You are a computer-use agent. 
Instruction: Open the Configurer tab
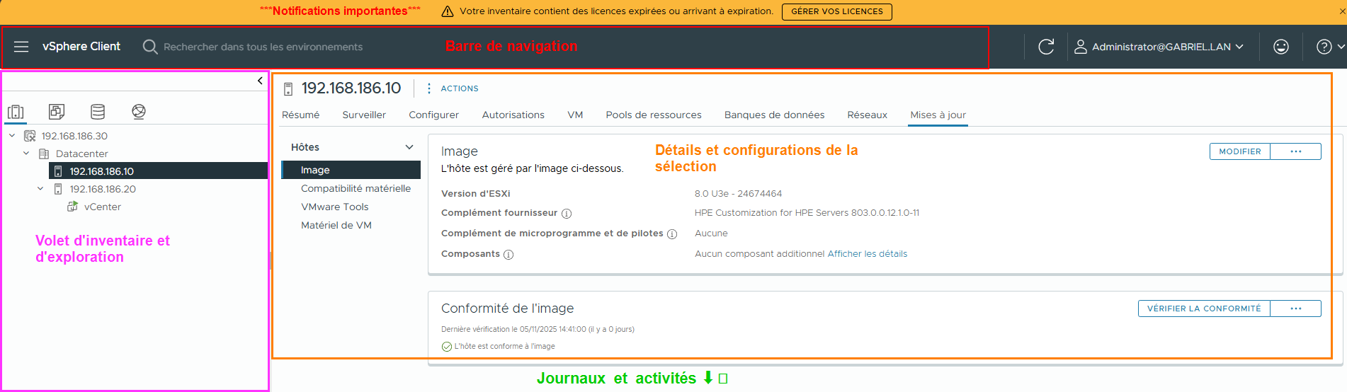433,115
